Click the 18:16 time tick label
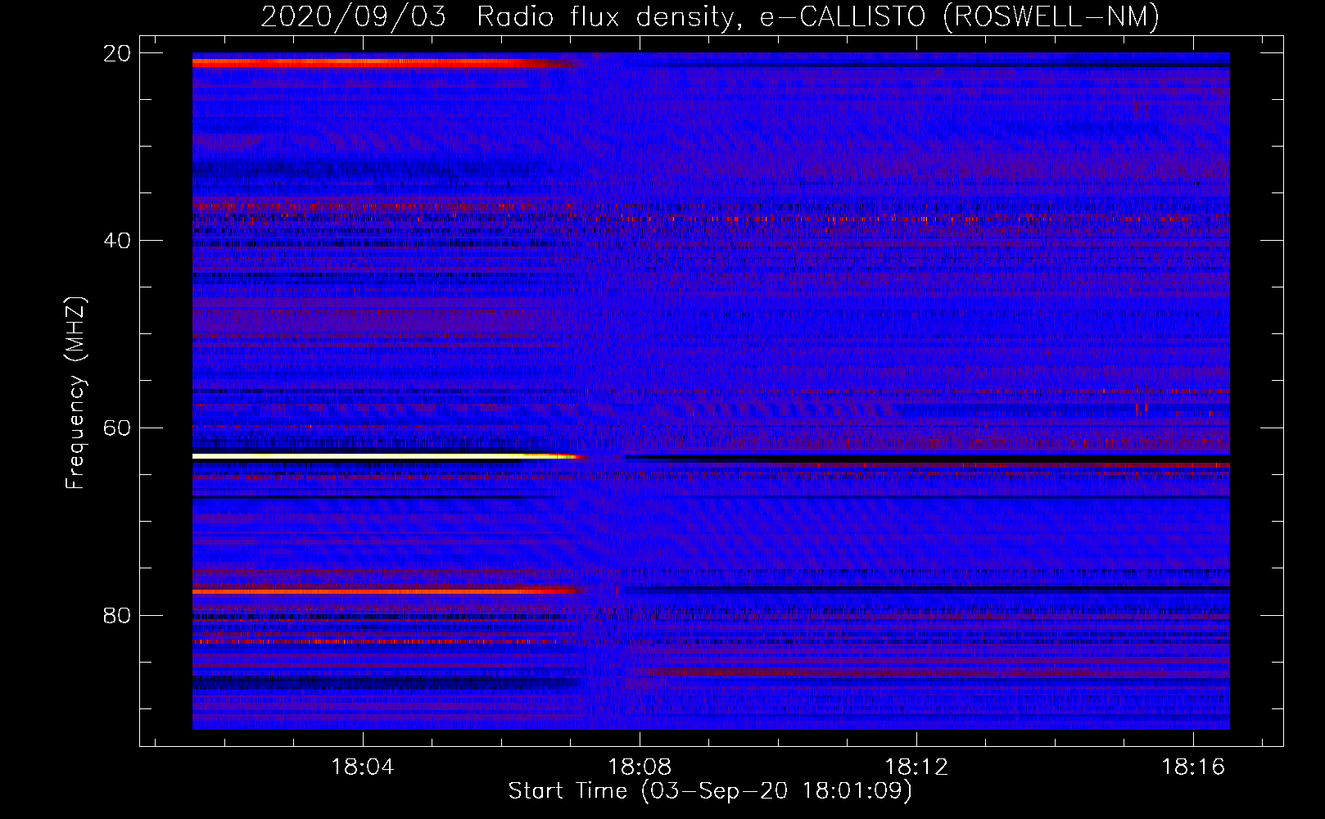 click(x=1193, y=767)
